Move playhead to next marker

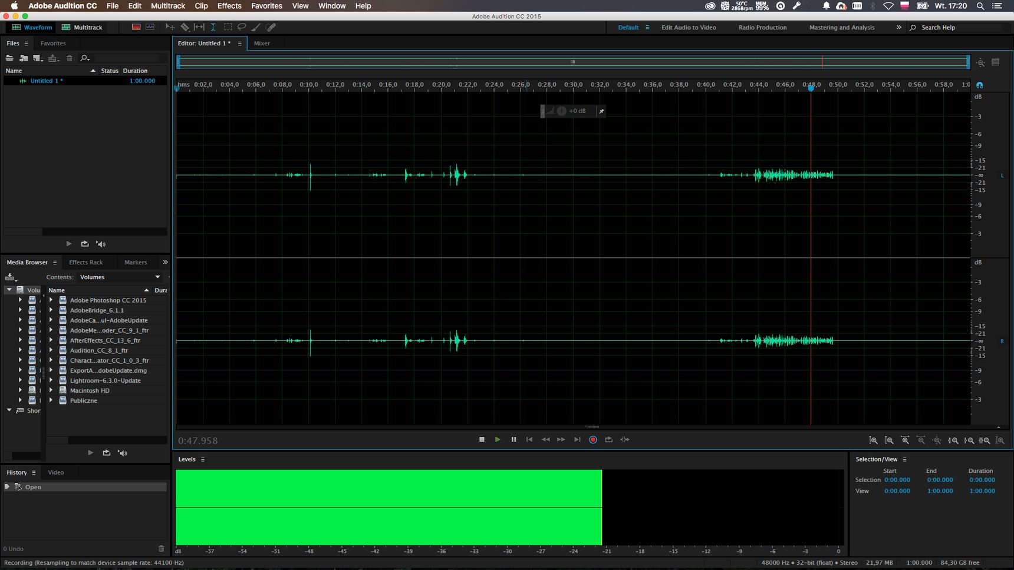pos(577,439)
